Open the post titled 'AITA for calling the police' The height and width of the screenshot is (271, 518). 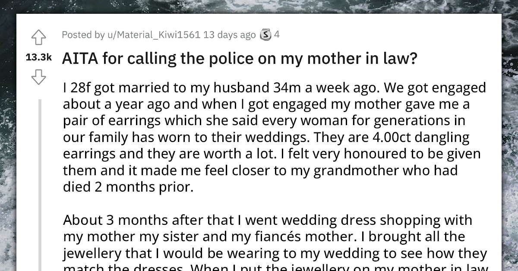[x=238, y=58]
